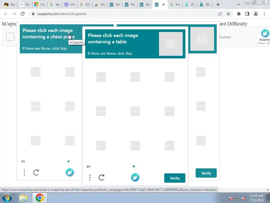Toggle the Chrome side panel icon
Image resolution: width=270 pixels, height=203 pixels.
[247, 14]
